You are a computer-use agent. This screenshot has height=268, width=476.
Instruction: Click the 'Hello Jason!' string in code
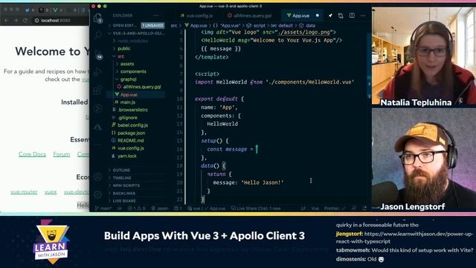pos(263,182)
